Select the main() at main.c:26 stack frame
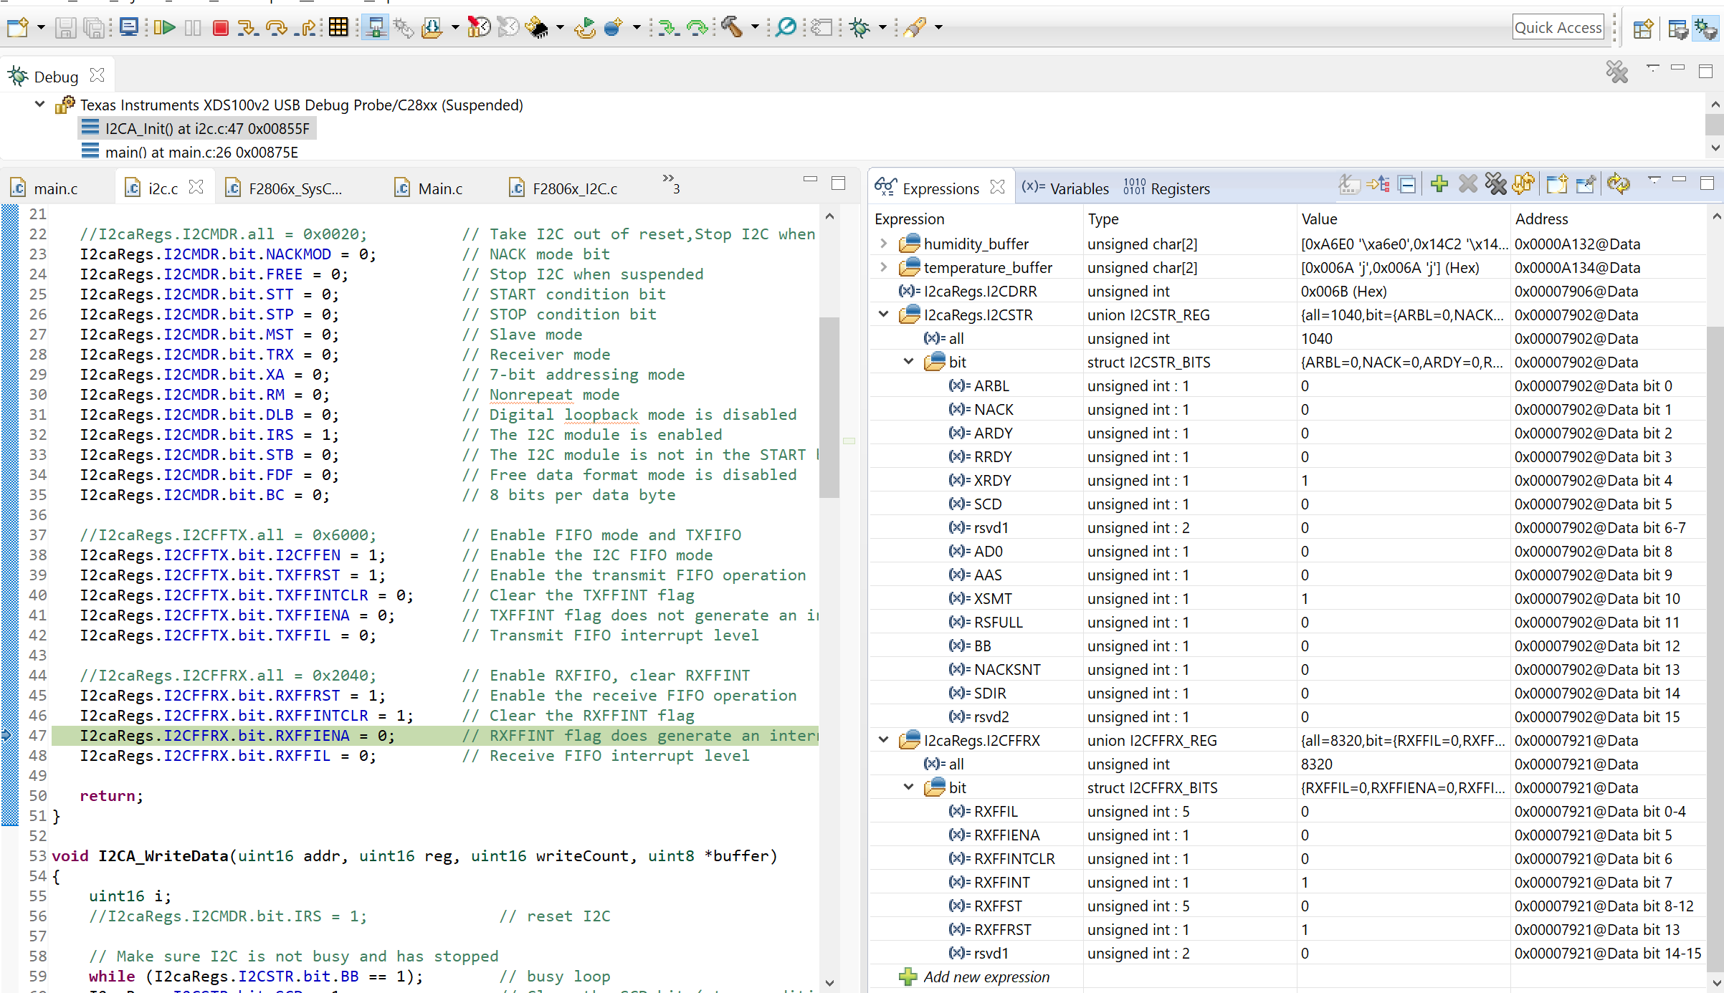The width and height of the screenshot is (1724, 993). (201, 152)
